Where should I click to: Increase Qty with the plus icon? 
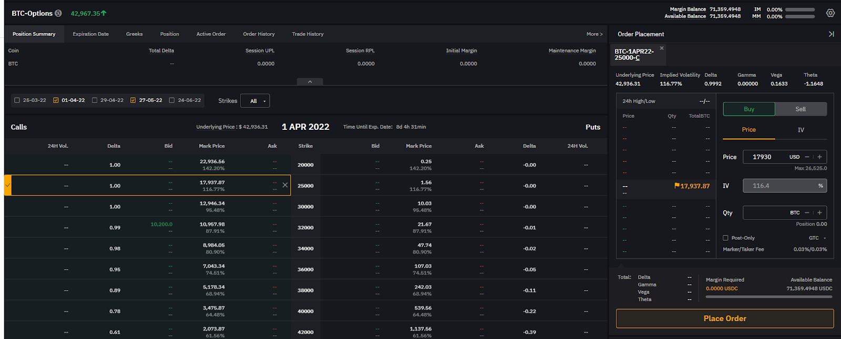819,213
